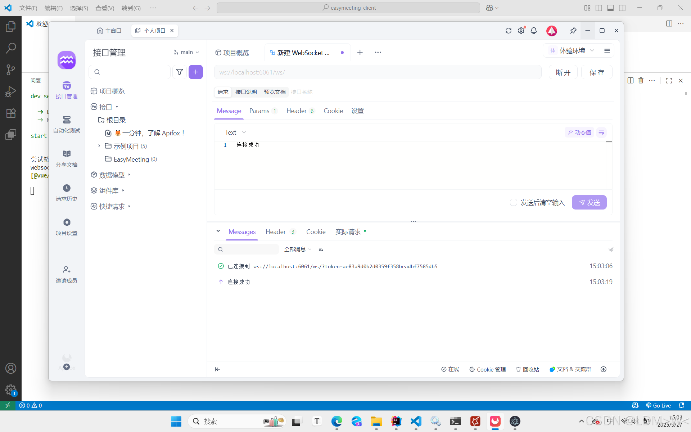Click the upload arrow icon in footer
Image resolution: width=691 pixels, height=432 pixels.
click(x=604, y=369)
